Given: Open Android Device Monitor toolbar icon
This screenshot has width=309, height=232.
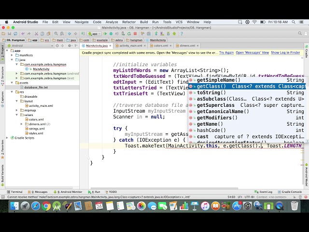Looking at the screenshot, I should tap(174, 34).
